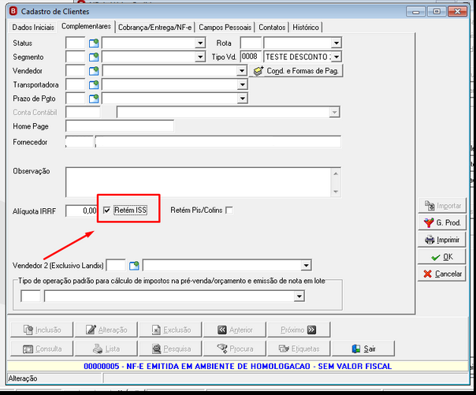Click the Observação scrollbar down arrow
The width and height of the screenshot is (476, 395).
coord(336,192)
